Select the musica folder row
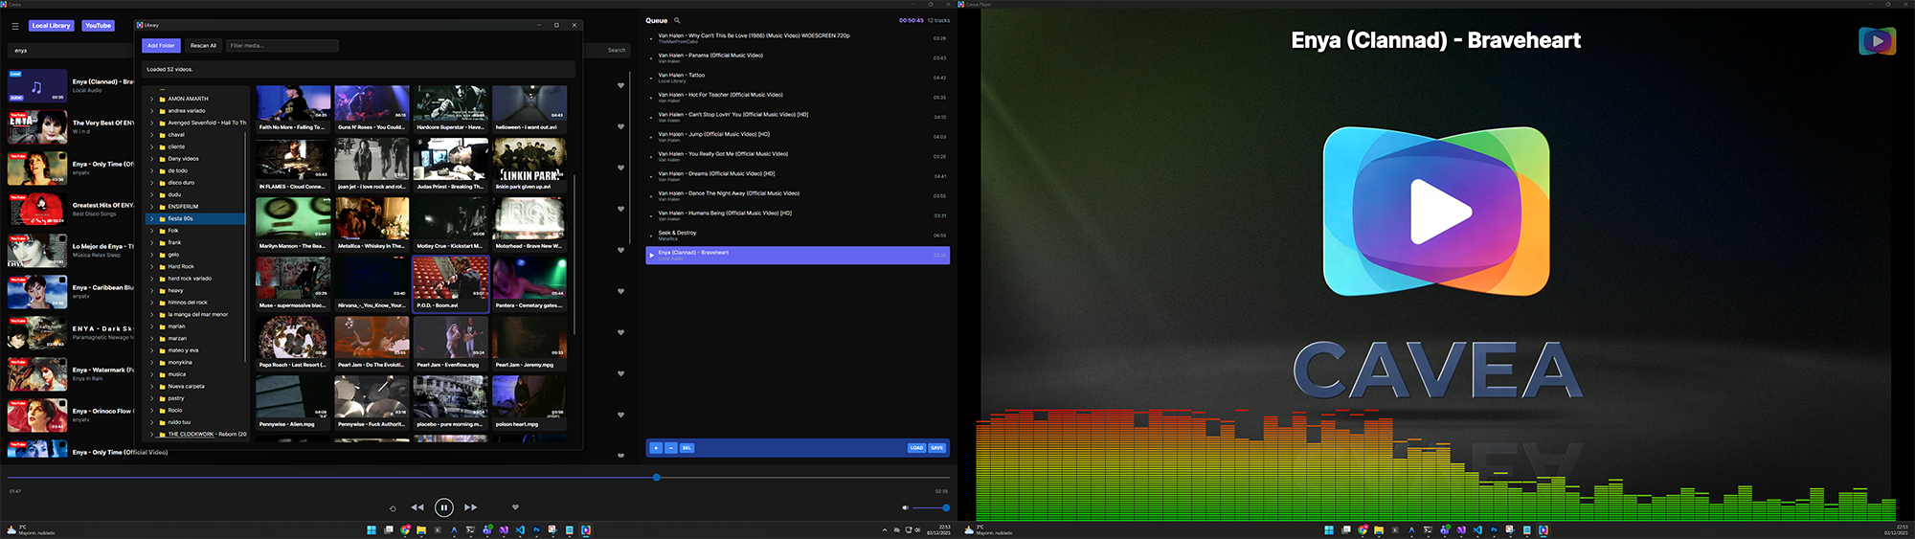The image size is (1915, 539). pos(195,374)
